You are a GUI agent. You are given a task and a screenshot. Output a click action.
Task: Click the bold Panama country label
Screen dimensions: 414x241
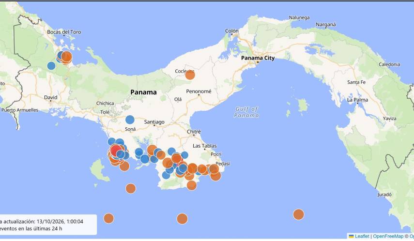143,92
